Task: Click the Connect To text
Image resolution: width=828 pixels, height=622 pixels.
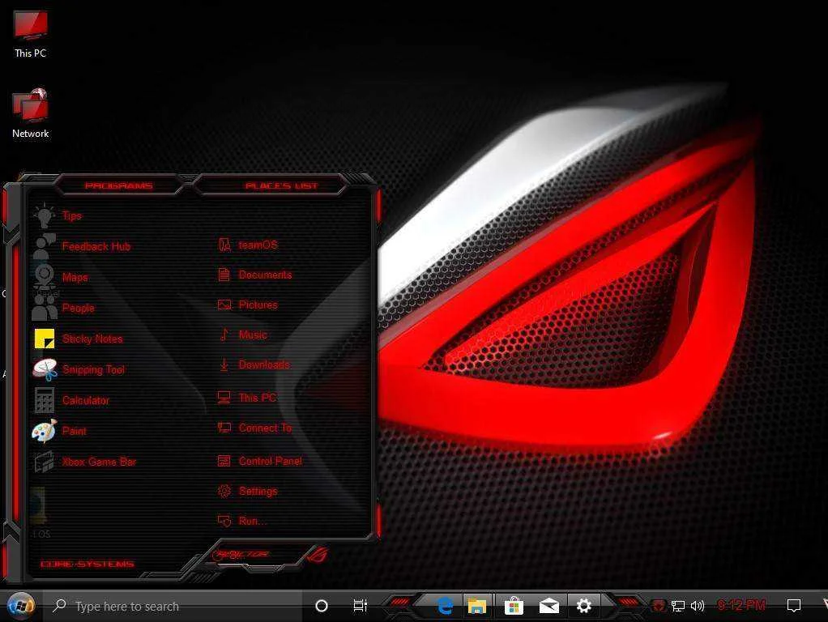Action: 265,428
